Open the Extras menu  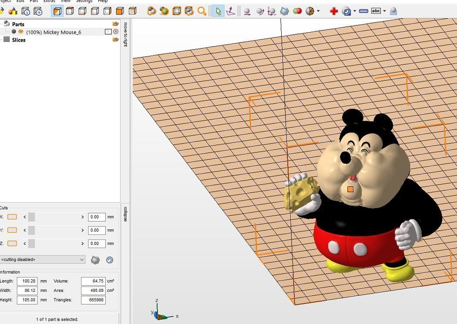point(49,1)
